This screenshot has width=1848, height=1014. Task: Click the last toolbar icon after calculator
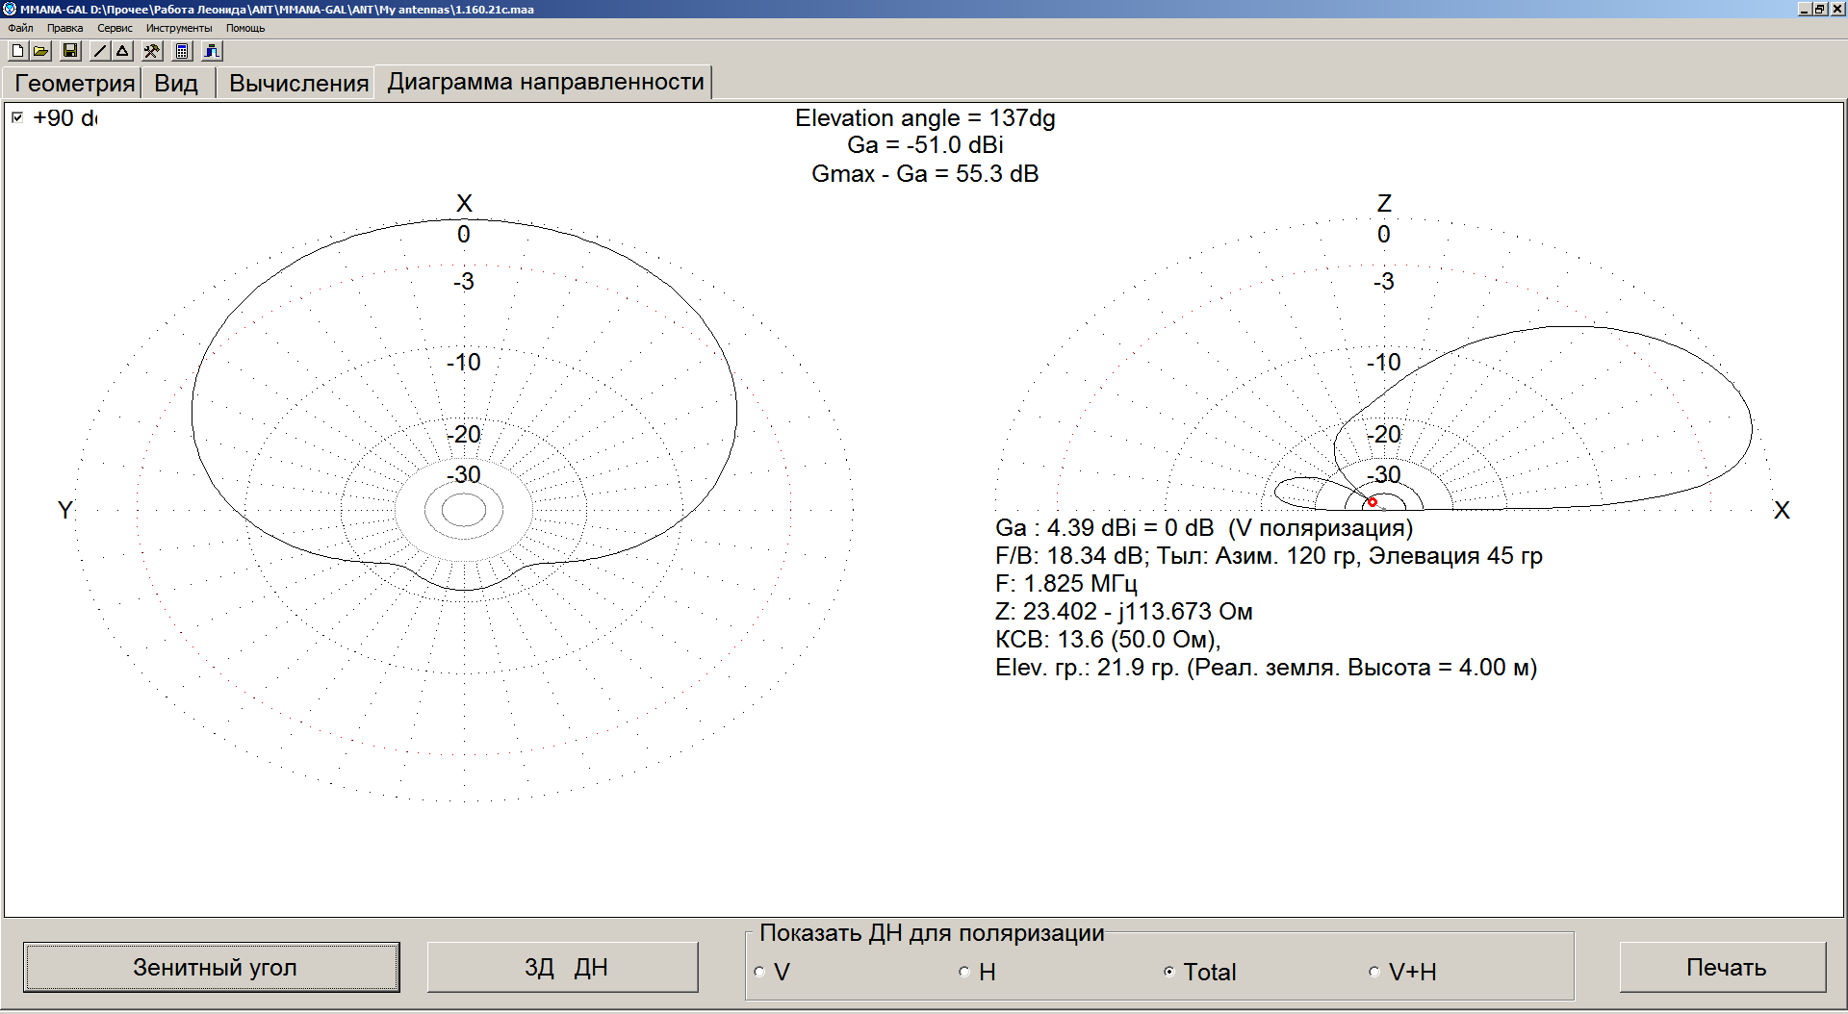point(212,51)
